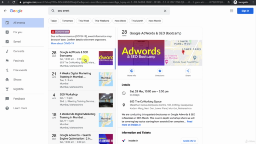This screenshot has height=144, width=256.
Task: Click the Learn more question mark icon
Action: [7, 108]
